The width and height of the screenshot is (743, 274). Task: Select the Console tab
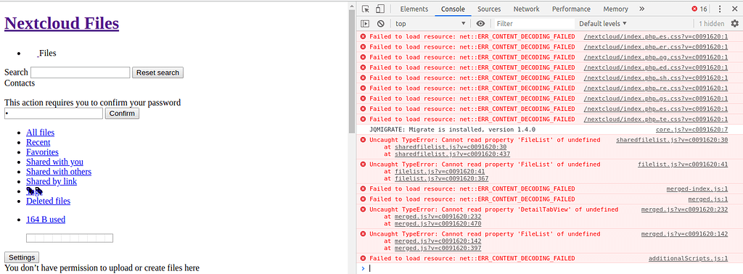click(x=453, y=9)
